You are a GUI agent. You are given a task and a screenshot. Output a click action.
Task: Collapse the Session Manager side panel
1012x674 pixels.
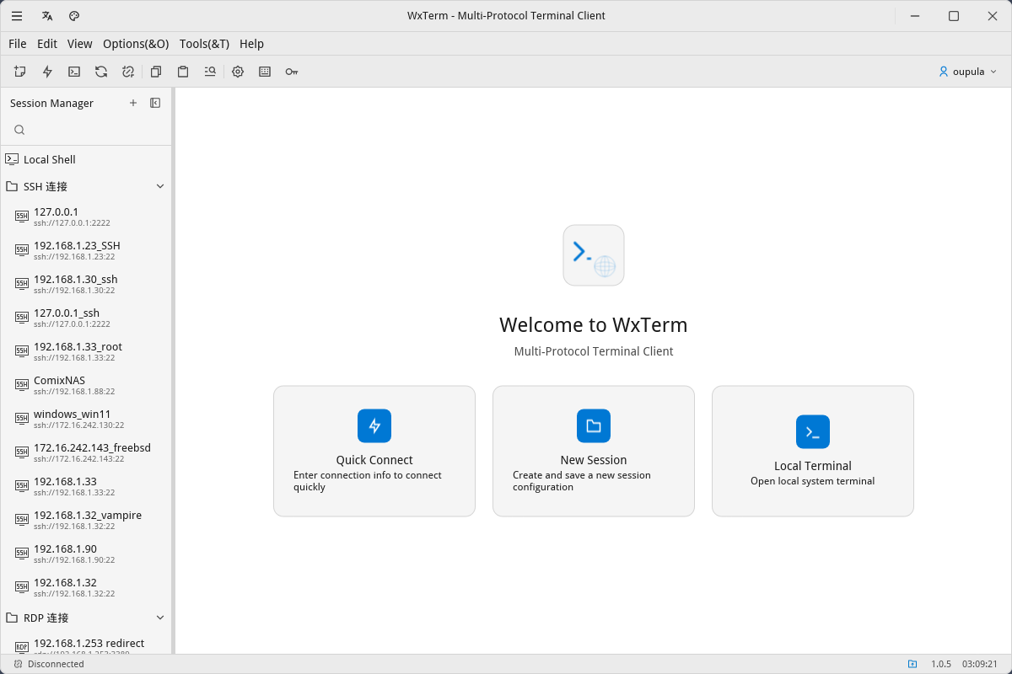(x=155, y=103)
